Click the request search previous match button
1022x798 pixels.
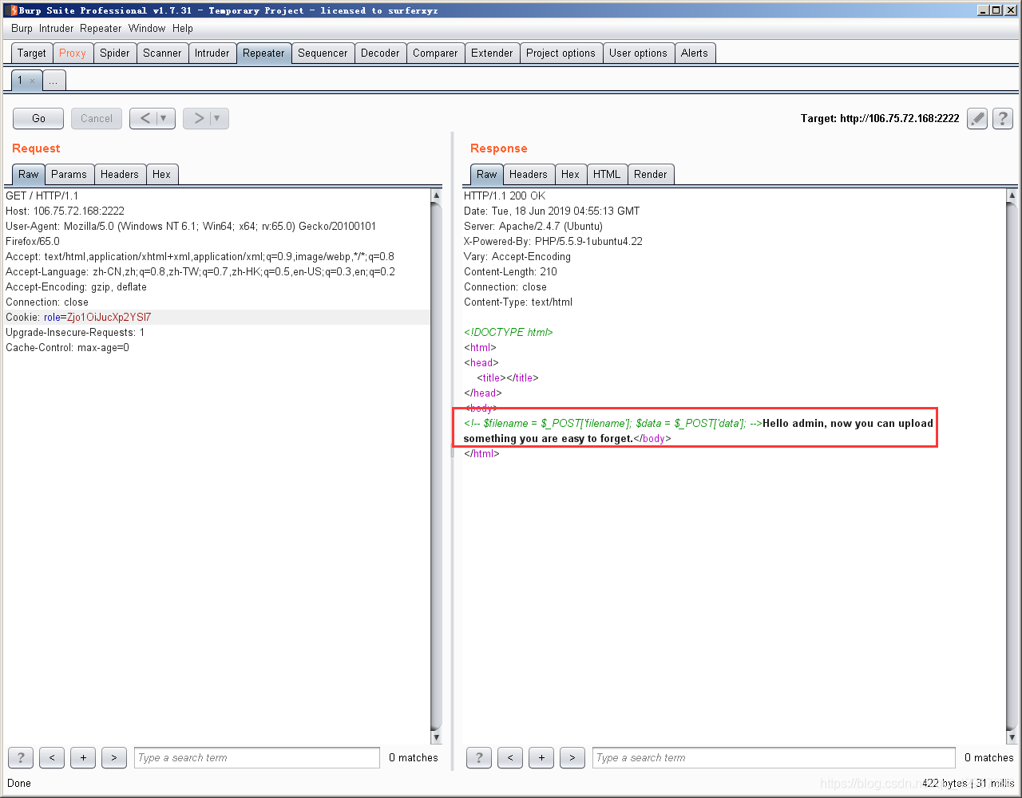click(x=52, y=757)
